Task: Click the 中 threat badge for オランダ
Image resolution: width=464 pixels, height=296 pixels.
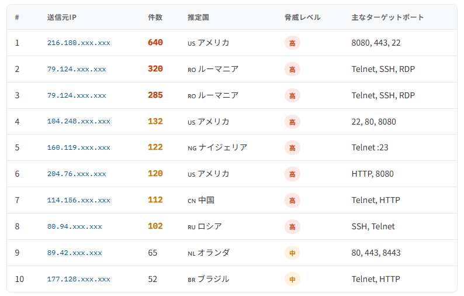Action: [292, 253]
